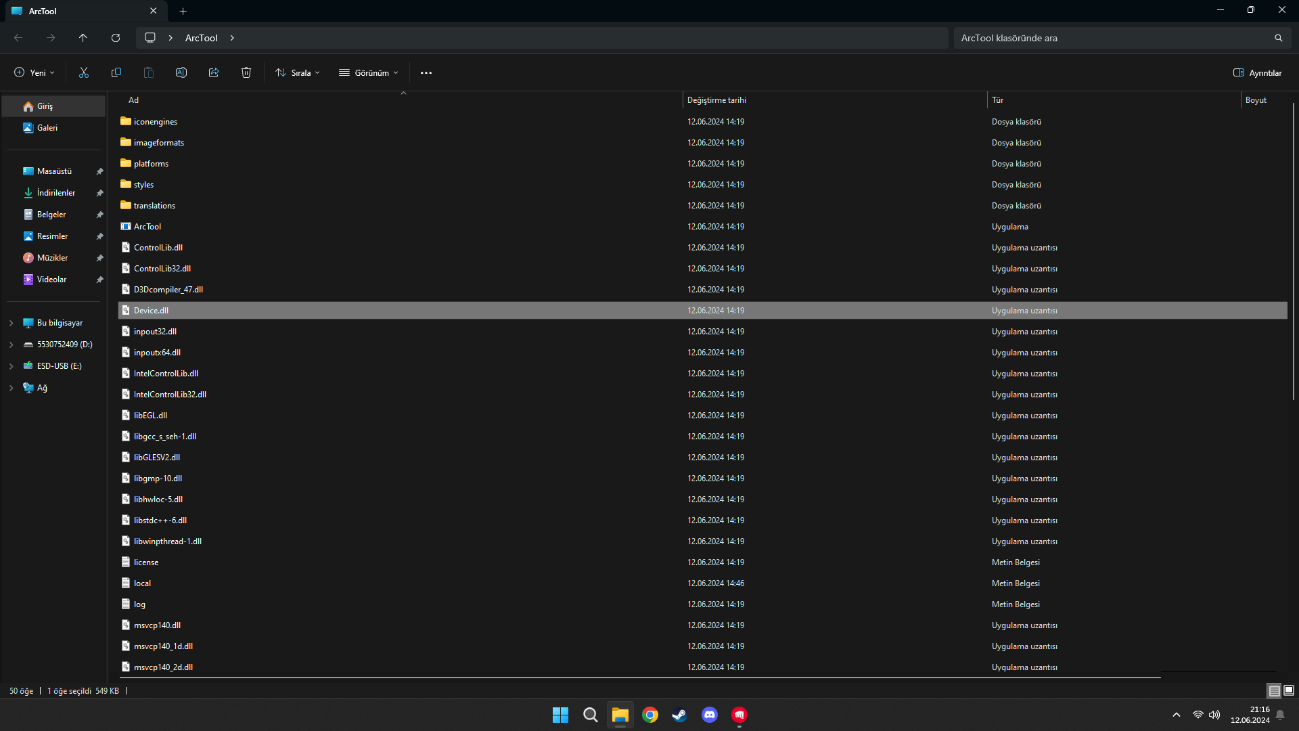Switch to details list view icon in status bar

click(x=1274, y=690)
